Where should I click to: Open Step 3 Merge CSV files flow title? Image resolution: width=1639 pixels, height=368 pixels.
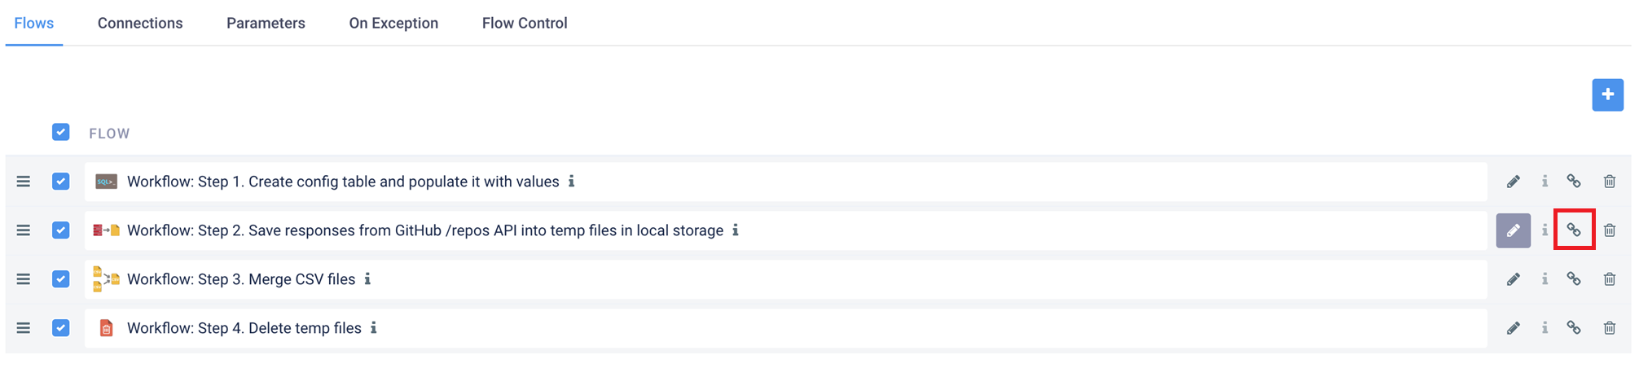click(x=241, y=279)
